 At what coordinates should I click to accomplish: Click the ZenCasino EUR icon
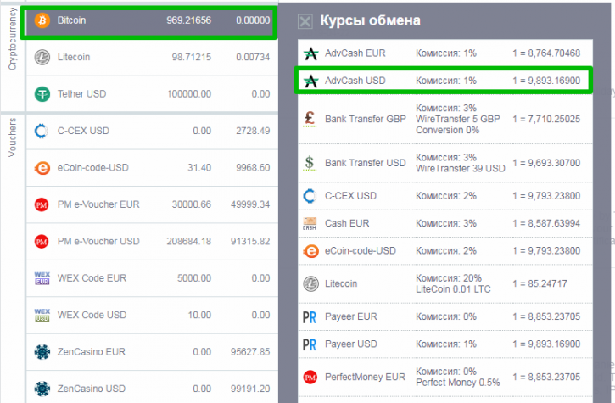42,352
